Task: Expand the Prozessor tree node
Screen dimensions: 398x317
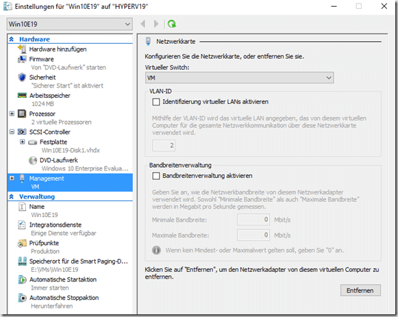Action: [12, 114]
